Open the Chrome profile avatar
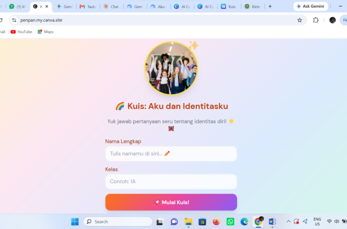Viewport: 347px width, 229px height. [x=333, y=20]
